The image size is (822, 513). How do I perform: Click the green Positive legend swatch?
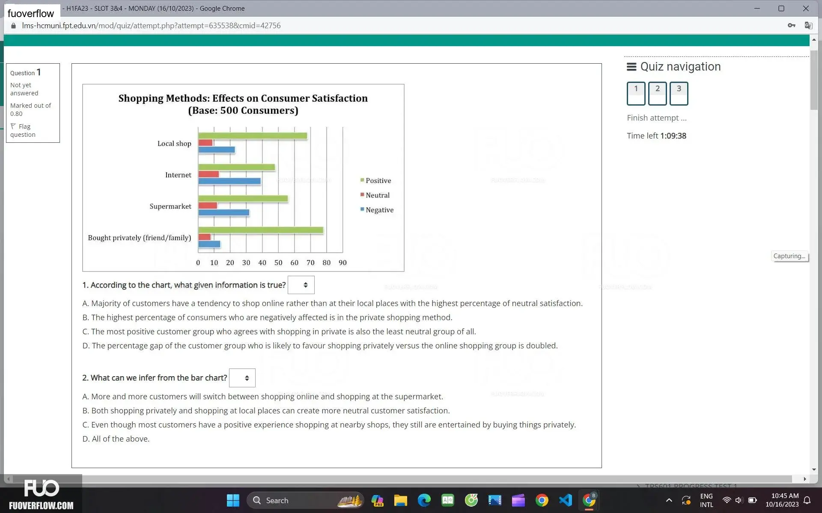tap(362, 180)
